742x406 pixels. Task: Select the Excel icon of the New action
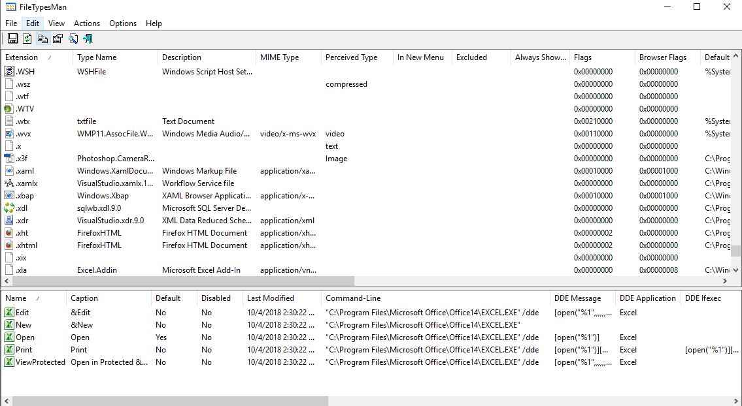[x=9, y=324]
